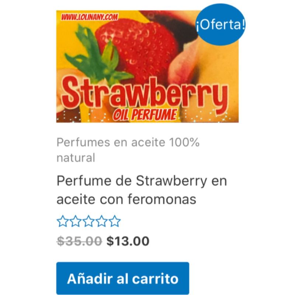Choose the third rating star
The height and width of the screenshot is (295, 295).
pos(88,221)
